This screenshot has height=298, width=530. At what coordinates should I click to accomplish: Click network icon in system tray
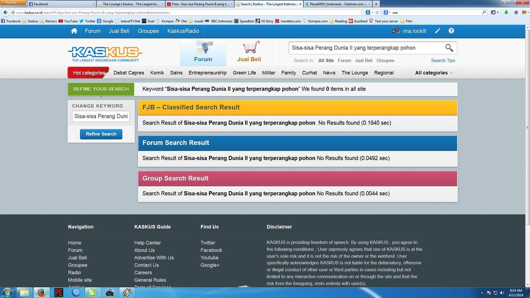point(495,293)
